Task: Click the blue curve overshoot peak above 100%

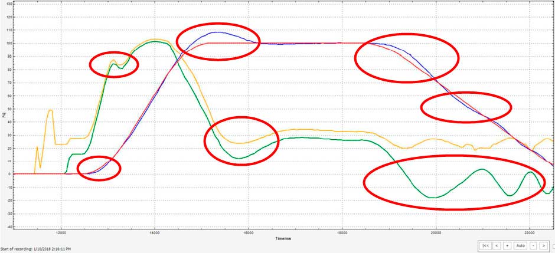Action: click(x=216, y=33)
